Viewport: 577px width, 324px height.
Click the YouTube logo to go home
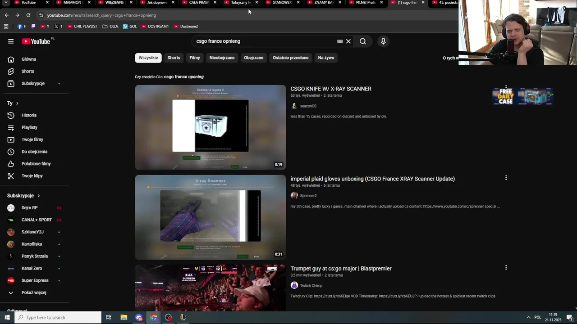coord(36,41)
